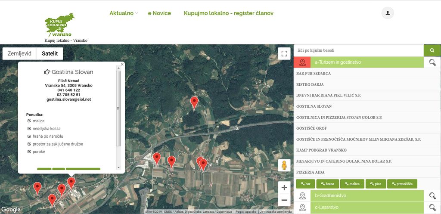The image size is (441, 214).
Task: Toggle the nedeljska kosila checkbox
Action: click(x=29, y=129)
